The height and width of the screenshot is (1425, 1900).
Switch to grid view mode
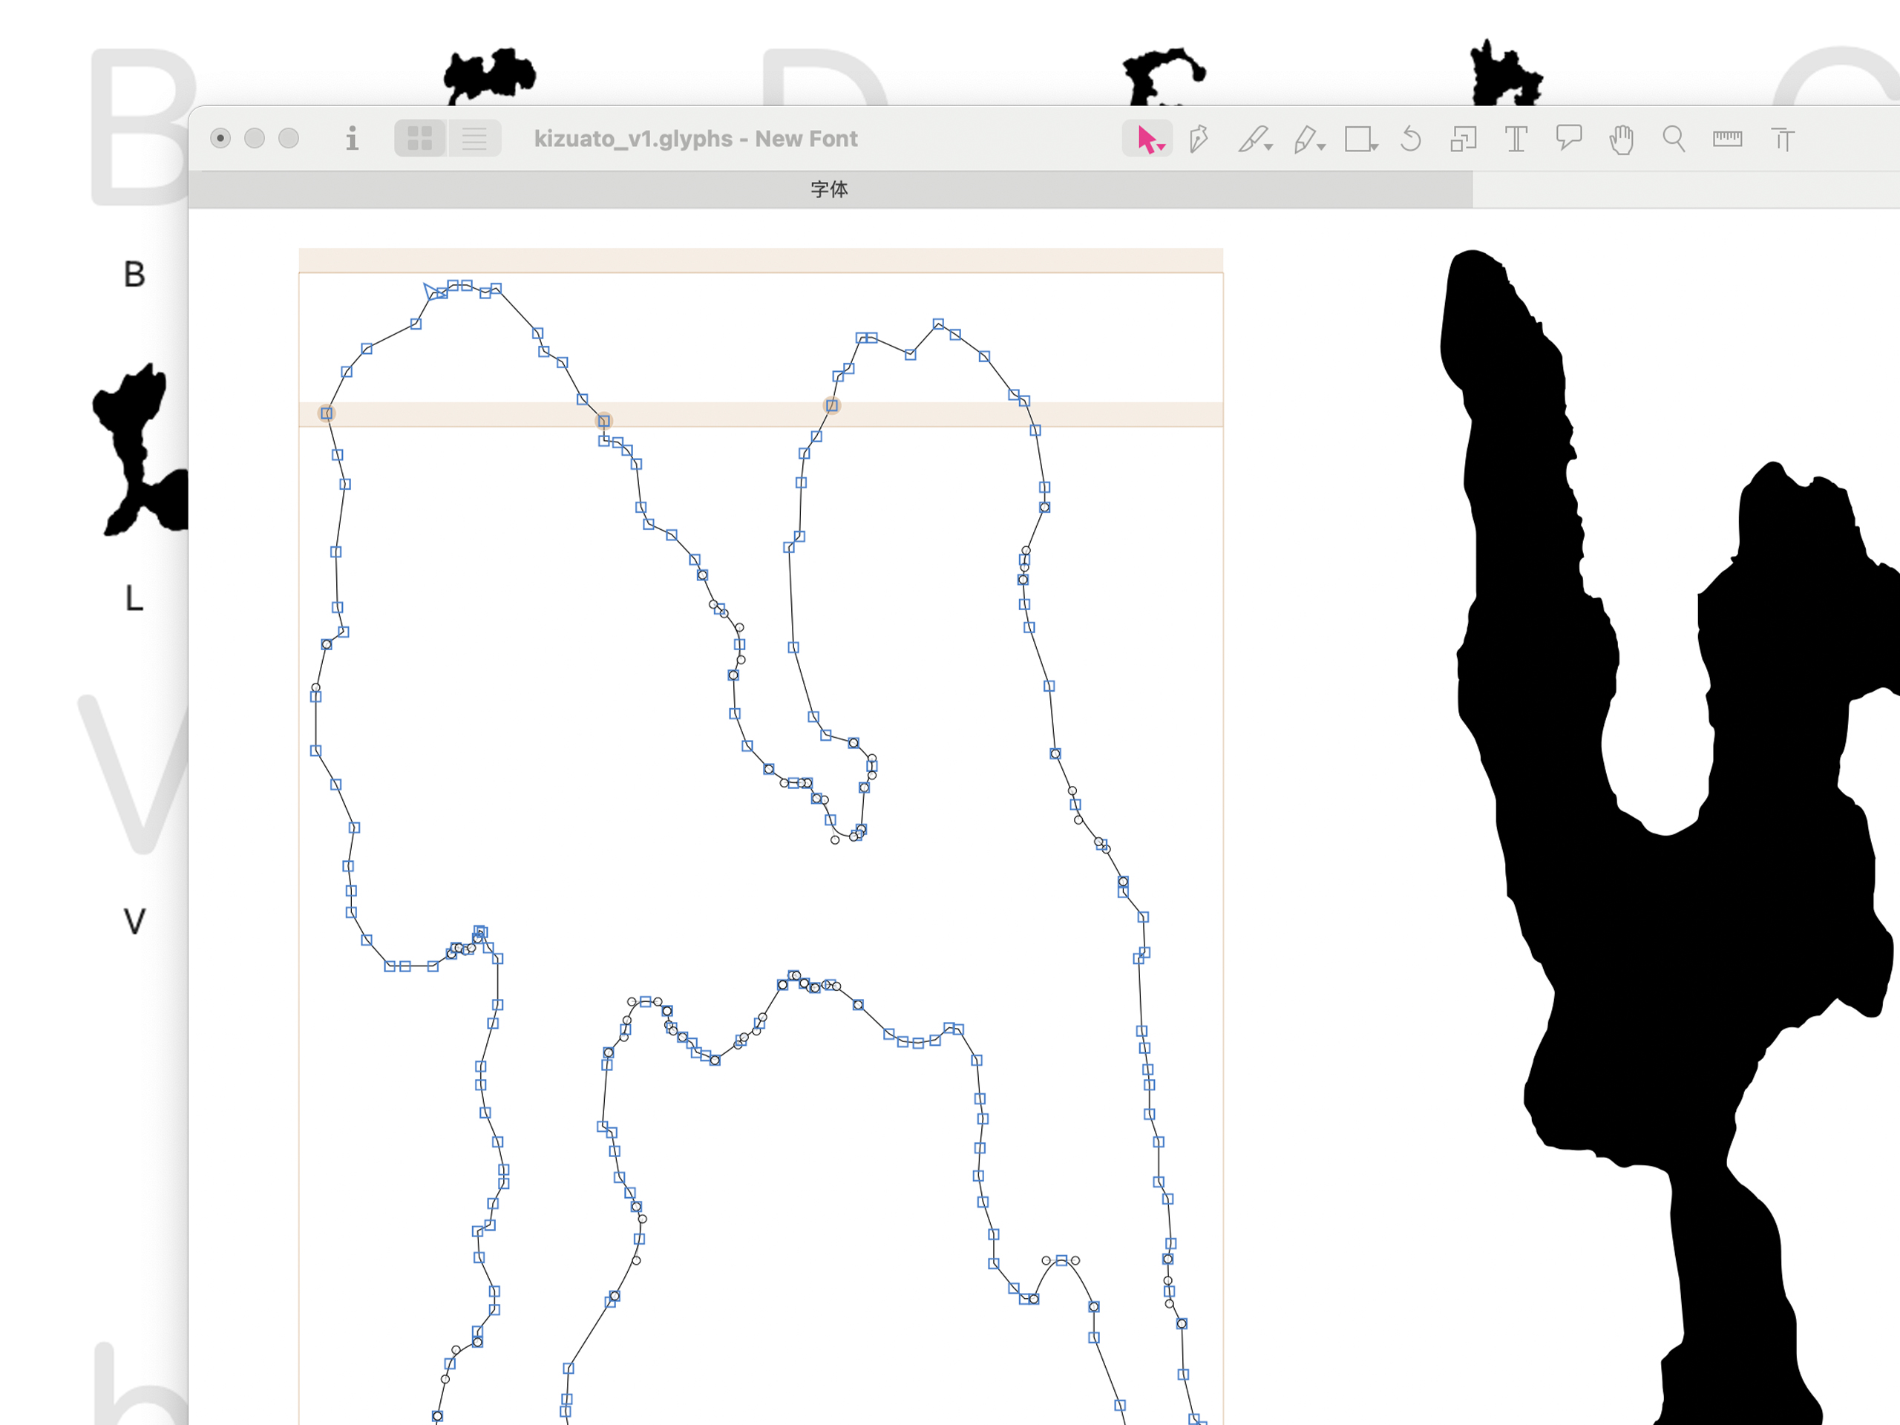pyautogui.click(x=420, y=138)
